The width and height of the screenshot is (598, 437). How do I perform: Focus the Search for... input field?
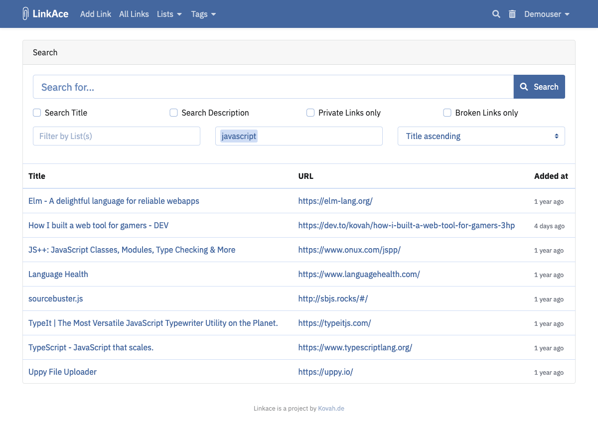pos(273,87)
